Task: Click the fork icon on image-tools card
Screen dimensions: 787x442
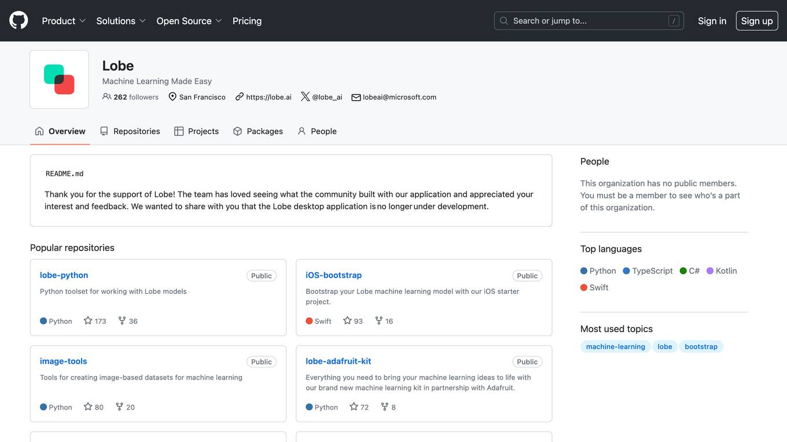Action: pos(119,407)
